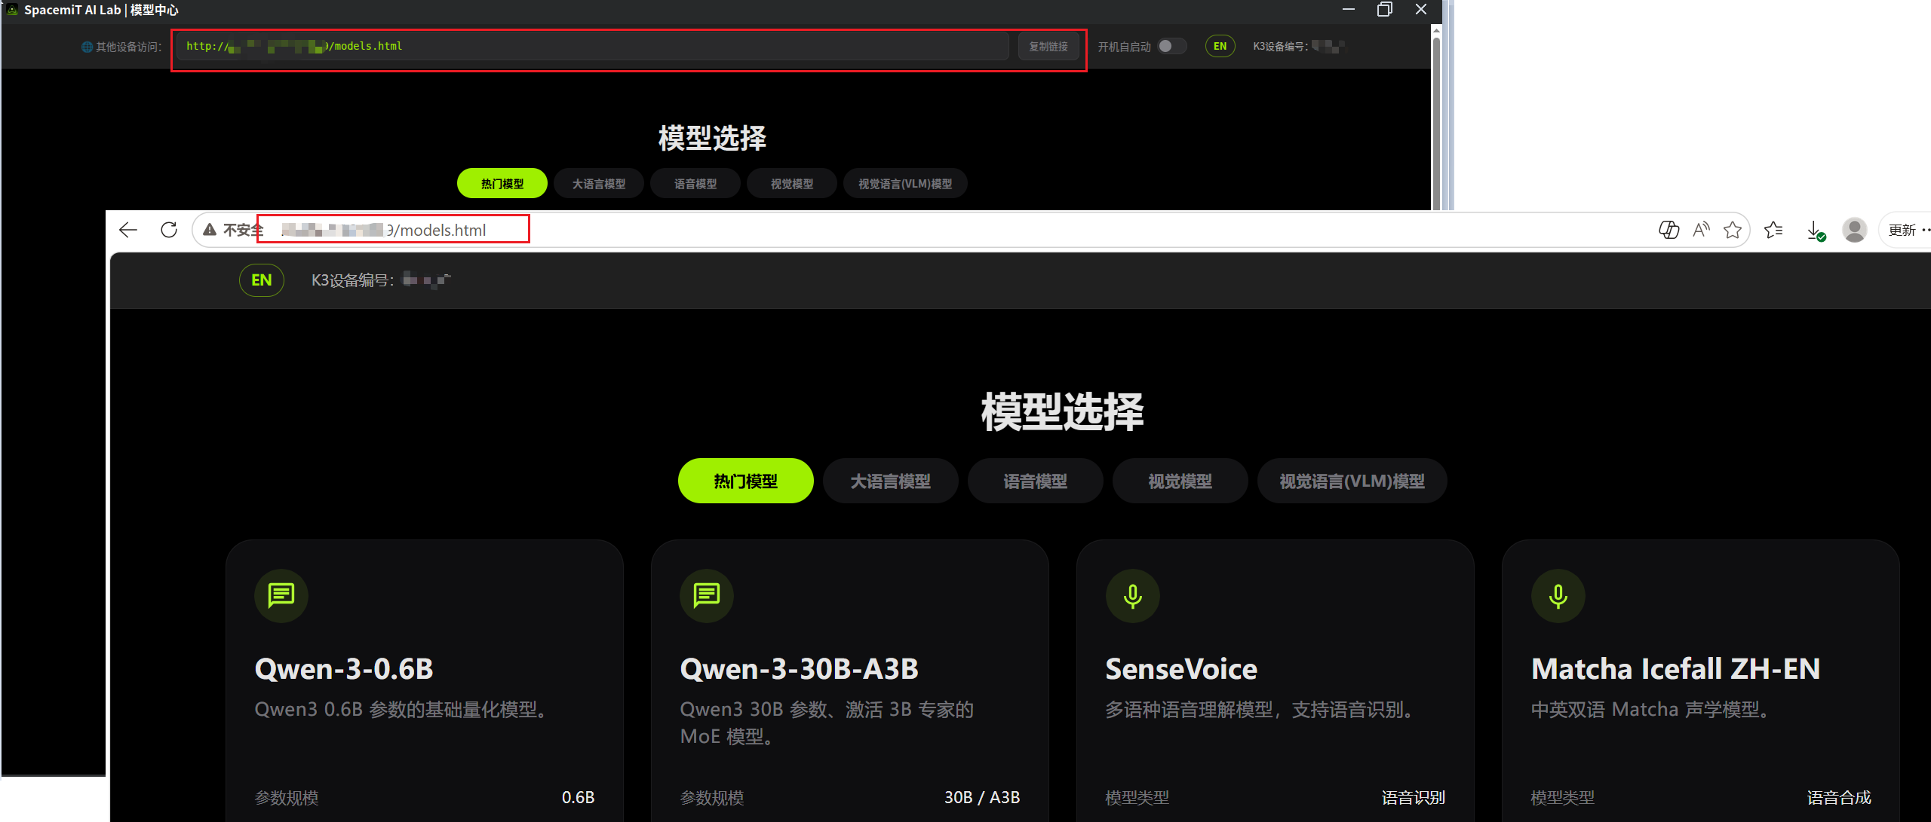Click the 语音合成 model type value
The image size is (1931, 822).
point(1839,797)
